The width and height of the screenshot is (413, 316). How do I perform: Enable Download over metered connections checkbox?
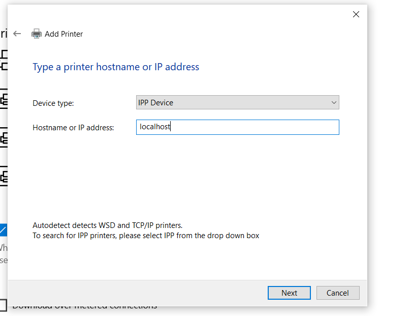pos(3,306)
